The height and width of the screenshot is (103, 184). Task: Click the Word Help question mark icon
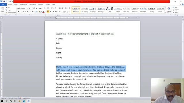pyautogui.click(x=183, y=4)
